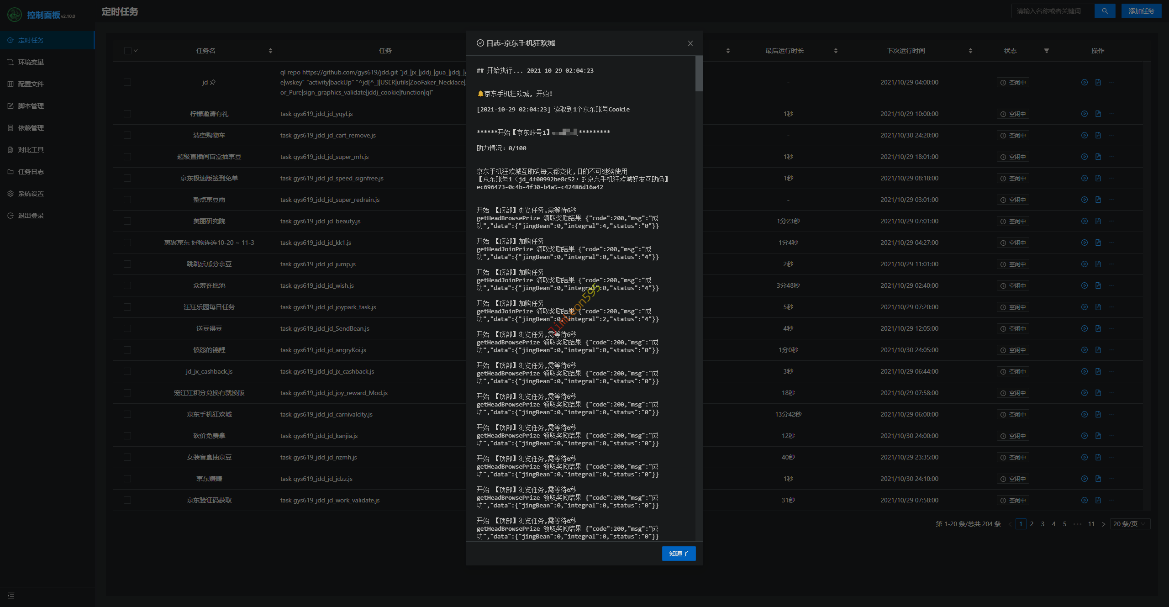Sort by 下次运行时间 column arrows
1169x607 pixels.
970,51
